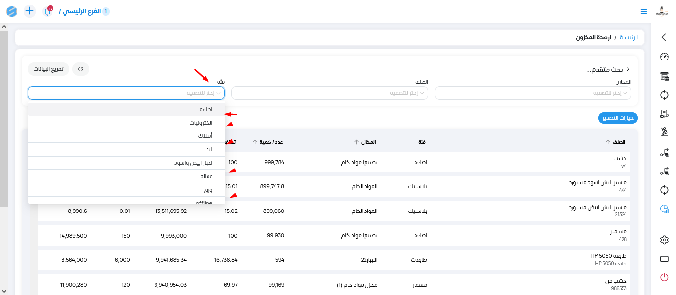
Task: Click the خيارات التصدير export options button
Action: [x=618, y=118]
